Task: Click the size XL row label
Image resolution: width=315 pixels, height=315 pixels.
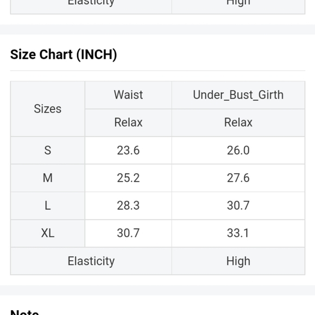Action: (48, 233)
